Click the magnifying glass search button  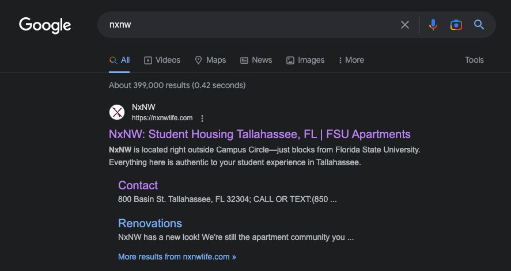coord(479,25)
